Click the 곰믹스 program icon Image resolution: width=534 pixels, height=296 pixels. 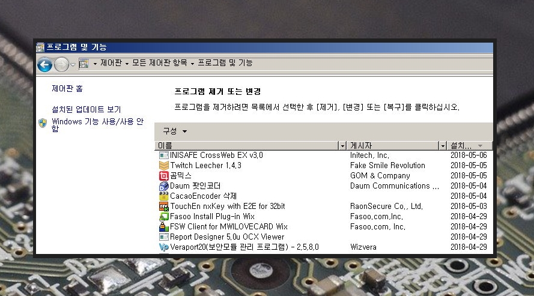point(164,176)
